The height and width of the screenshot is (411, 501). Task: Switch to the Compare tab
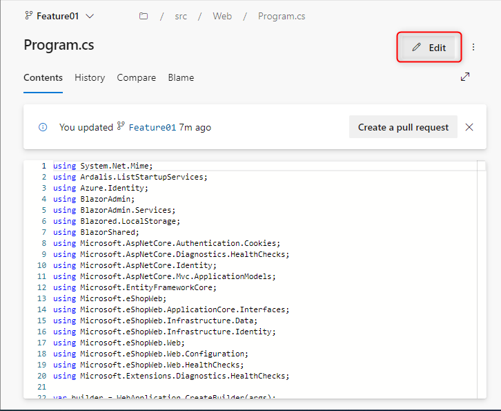[137, 78]
